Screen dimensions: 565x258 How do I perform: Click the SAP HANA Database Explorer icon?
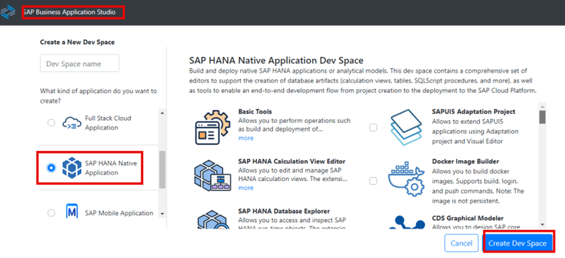pos(213,220)
